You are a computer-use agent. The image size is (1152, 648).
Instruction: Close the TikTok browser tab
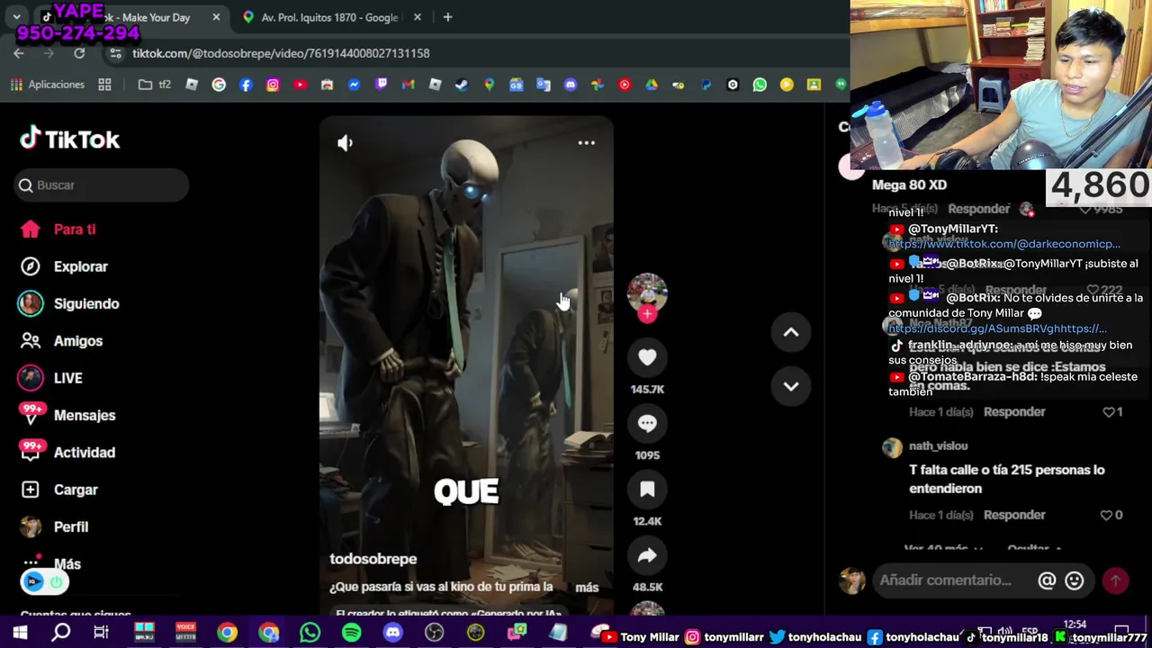tap(216, 17)
